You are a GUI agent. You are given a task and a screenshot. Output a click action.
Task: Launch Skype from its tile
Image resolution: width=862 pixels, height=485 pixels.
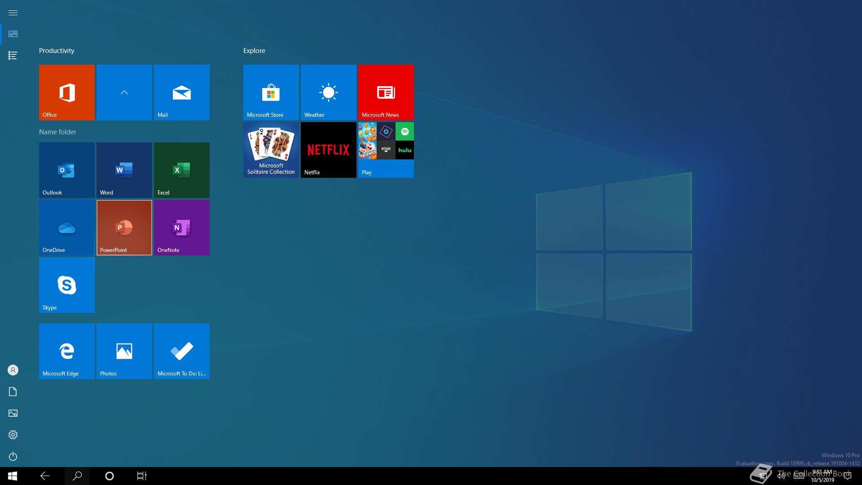67,285
